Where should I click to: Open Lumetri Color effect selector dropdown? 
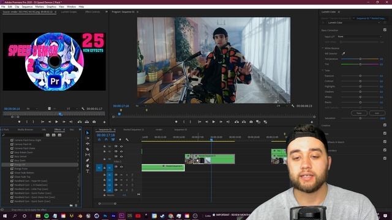(353, 23)
